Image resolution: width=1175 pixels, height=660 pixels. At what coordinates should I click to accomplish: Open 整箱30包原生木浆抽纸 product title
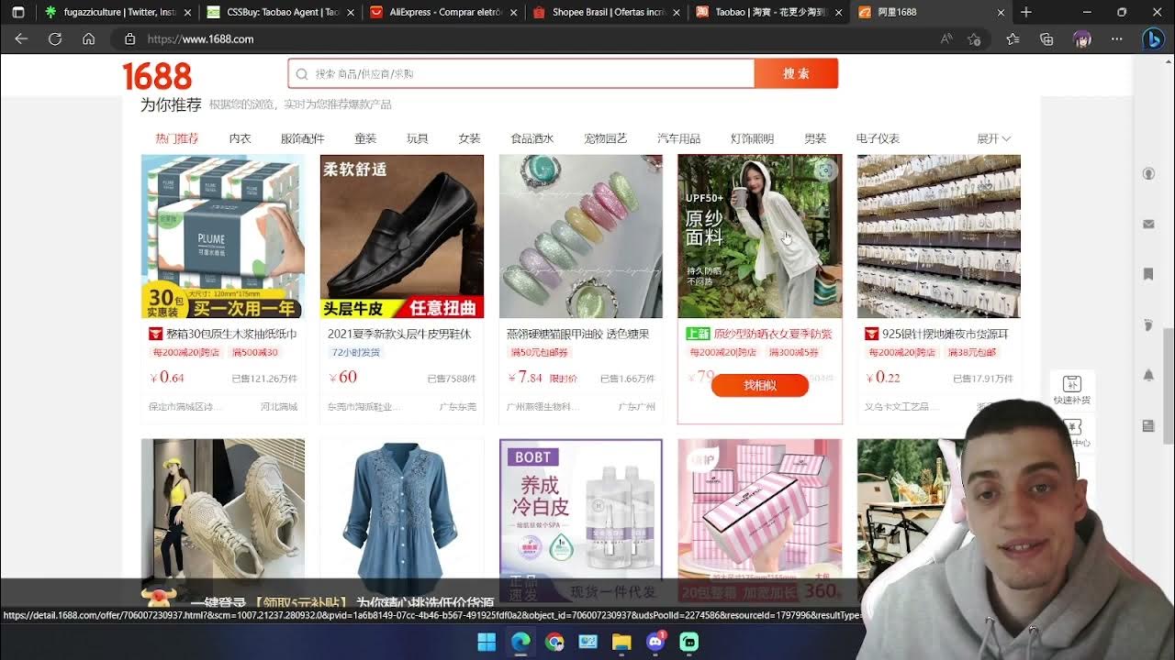(230, 334)
